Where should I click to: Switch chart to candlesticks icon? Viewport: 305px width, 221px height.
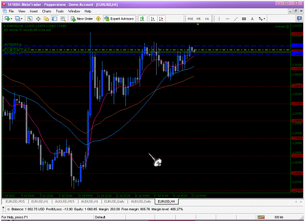[x=142, y=19]
